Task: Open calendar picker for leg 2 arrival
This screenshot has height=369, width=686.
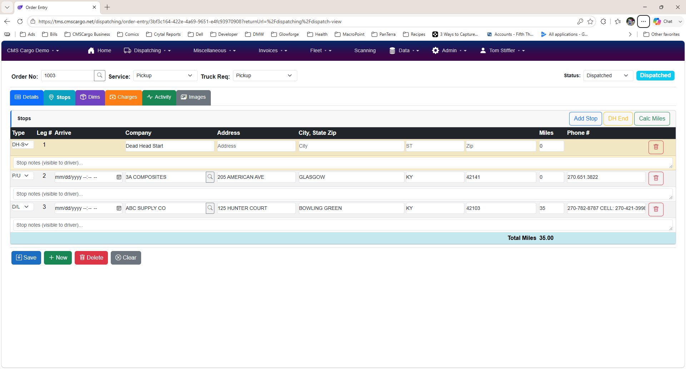Action: [x=119, y=177]
